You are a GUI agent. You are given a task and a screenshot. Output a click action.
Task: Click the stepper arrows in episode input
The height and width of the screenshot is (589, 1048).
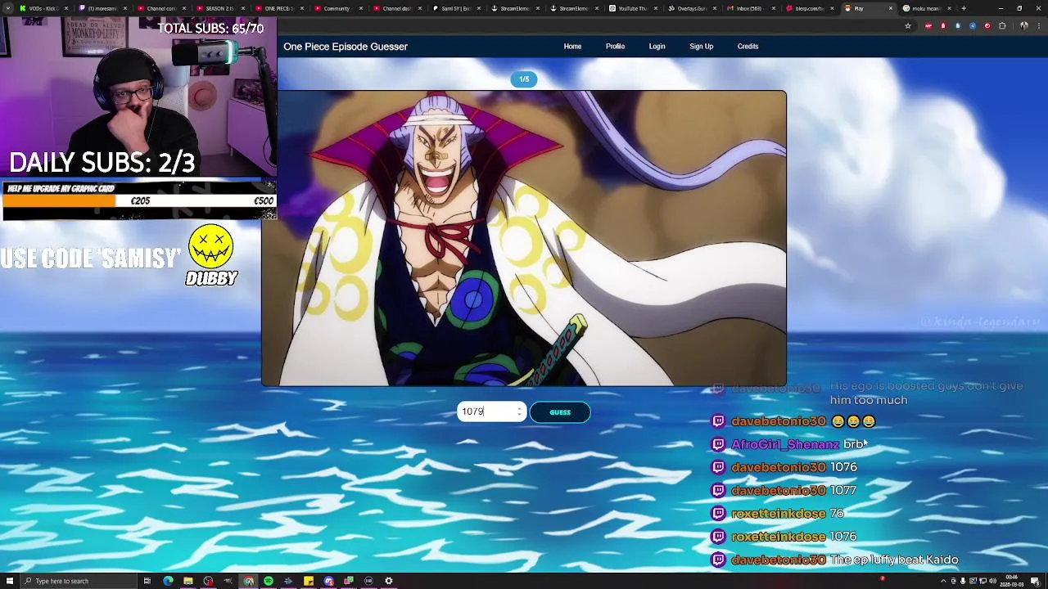[519, 411]
